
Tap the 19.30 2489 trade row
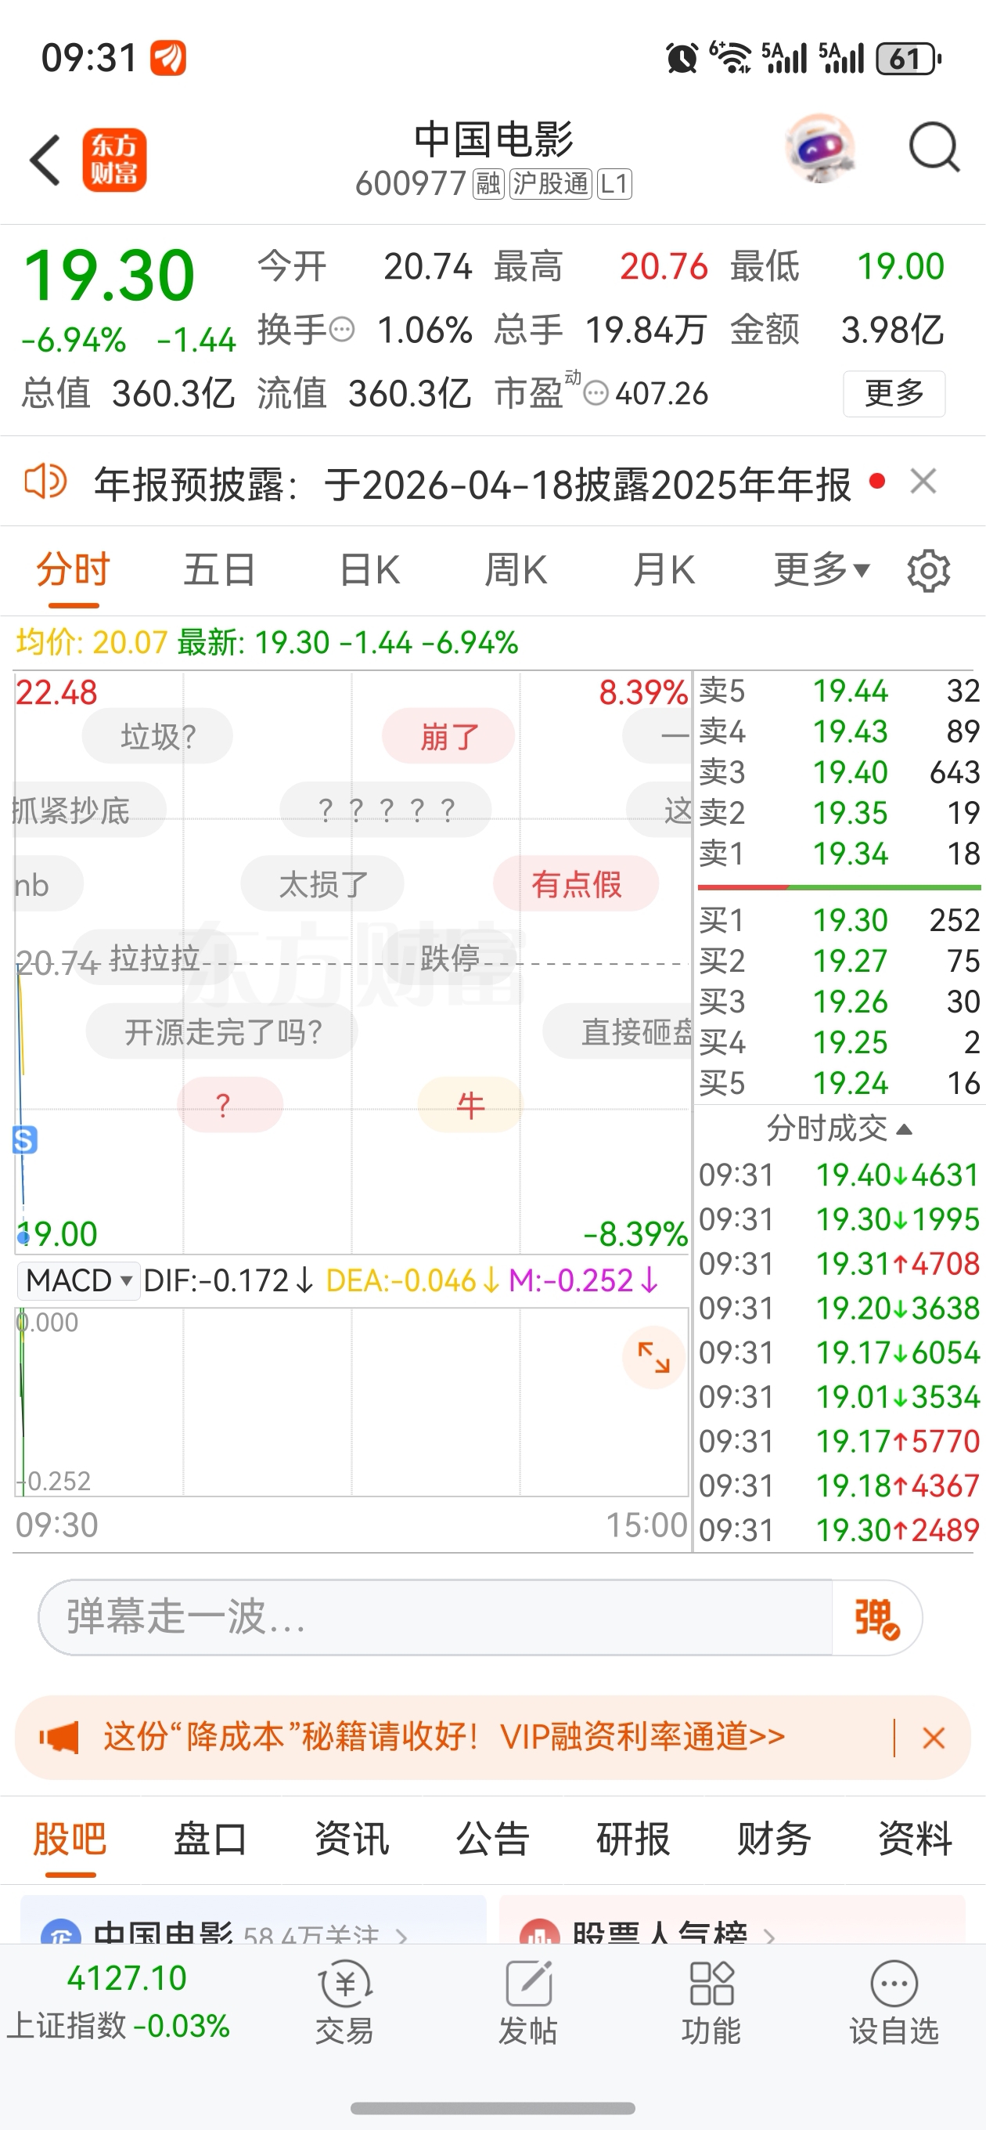click(x=839, y=1530)
